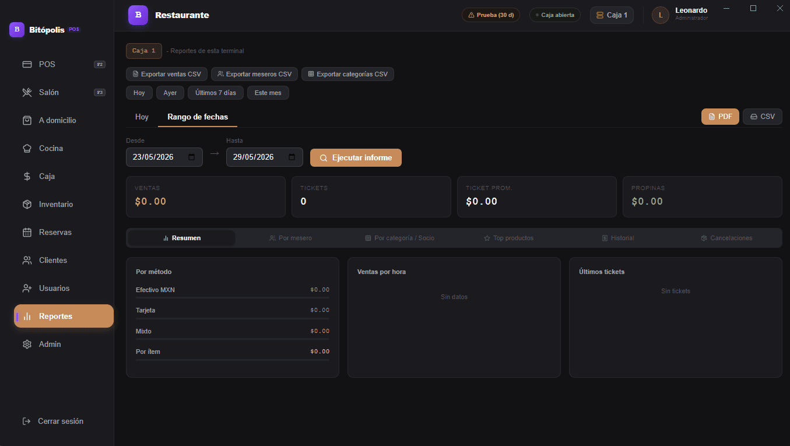790x446 pixels.
Task: Open the POS section in sidebar
Action: (x=64, y=64)
